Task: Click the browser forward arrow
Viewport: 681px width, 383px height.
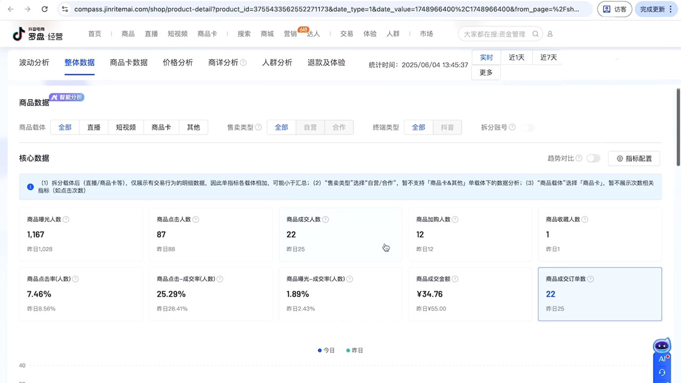Action: click(28, 9)
